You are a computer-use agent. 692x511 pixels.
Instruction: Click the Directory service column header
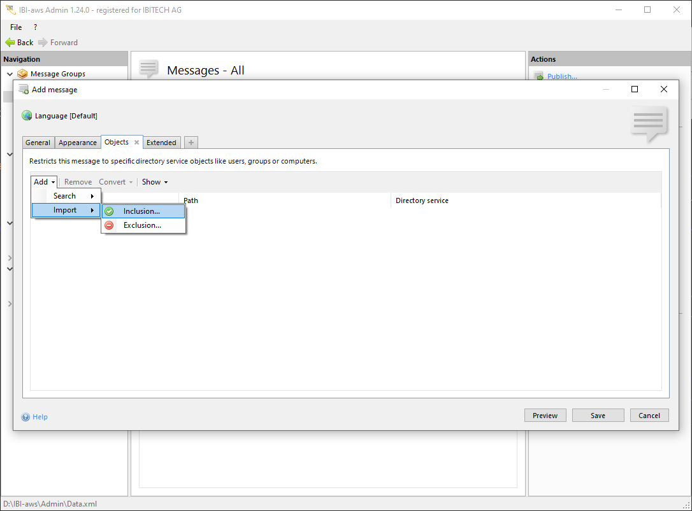[x=422, y=200]
